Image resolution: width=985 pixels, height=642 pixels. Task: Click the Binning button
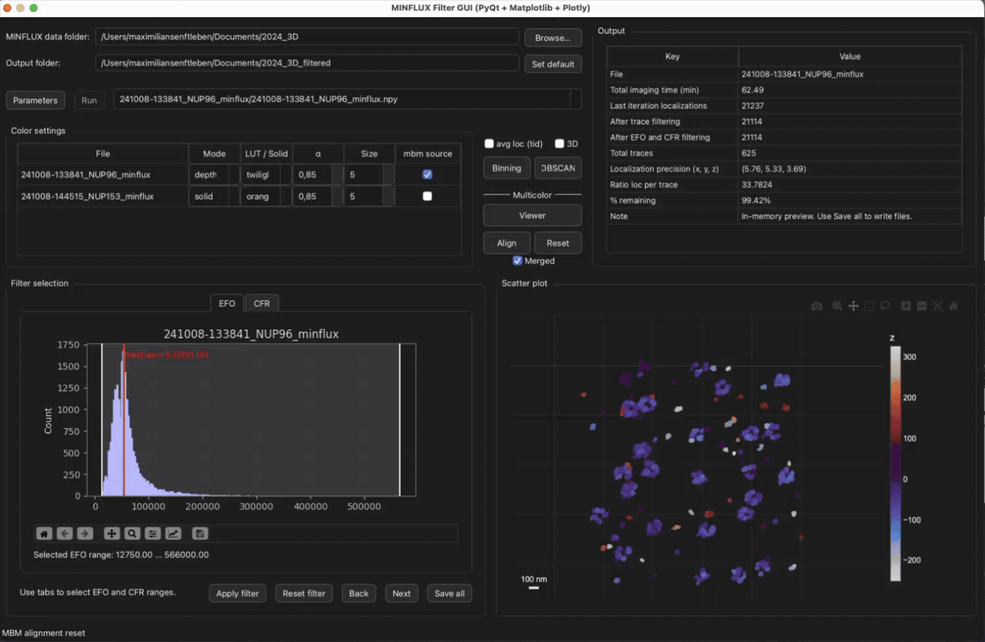[507, 168]
